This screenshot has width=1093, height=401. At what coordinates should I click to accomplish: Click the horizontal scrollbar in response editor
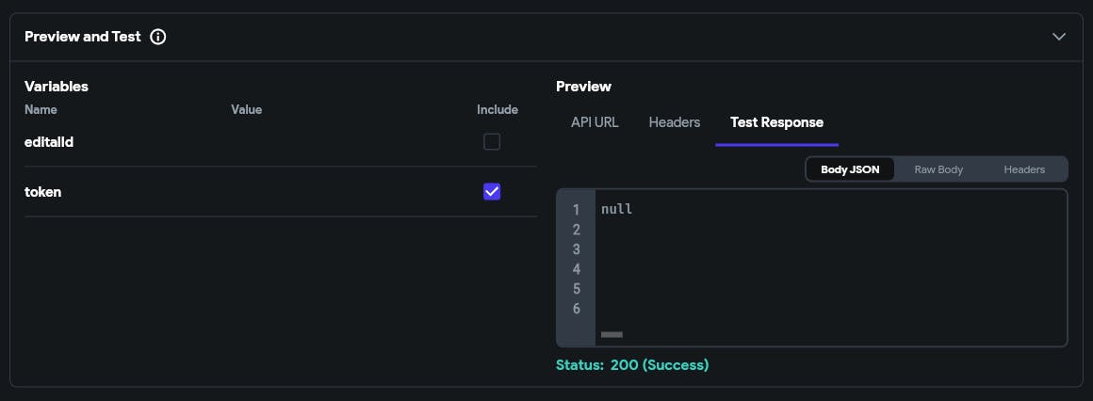click(x=612, y=334)
